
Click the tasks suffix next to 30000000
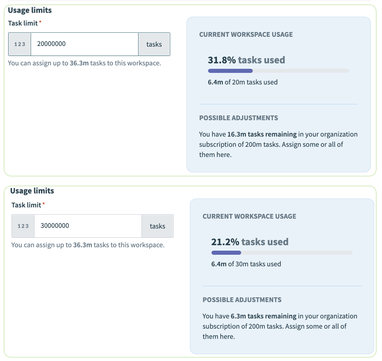(x=157, y=226)
